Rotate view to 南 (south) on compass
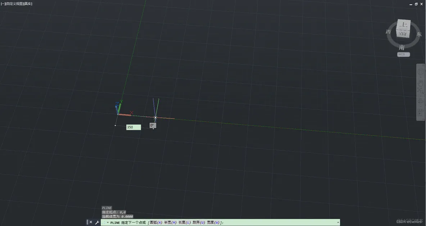This screenshot has height=226, width=426. 402,48
